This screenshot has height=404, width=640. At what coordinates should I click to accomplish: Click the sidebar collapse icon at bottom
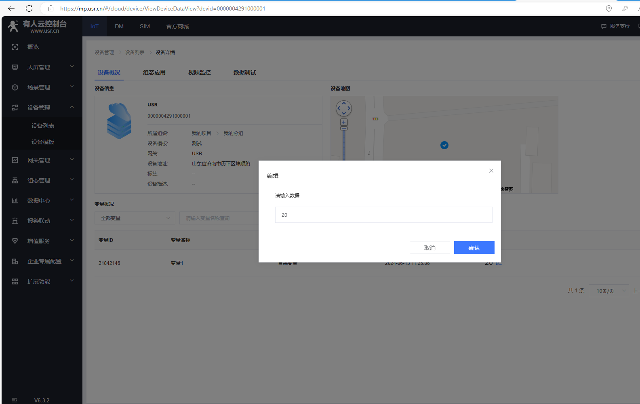point(15,400)
